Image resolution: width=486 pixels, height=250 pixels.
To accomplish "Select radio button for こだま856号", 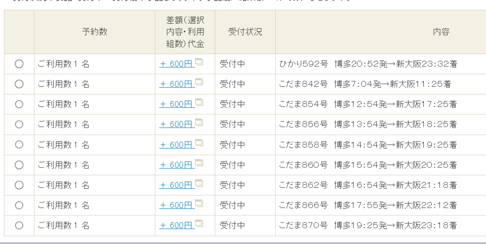I will click(19, 124).
